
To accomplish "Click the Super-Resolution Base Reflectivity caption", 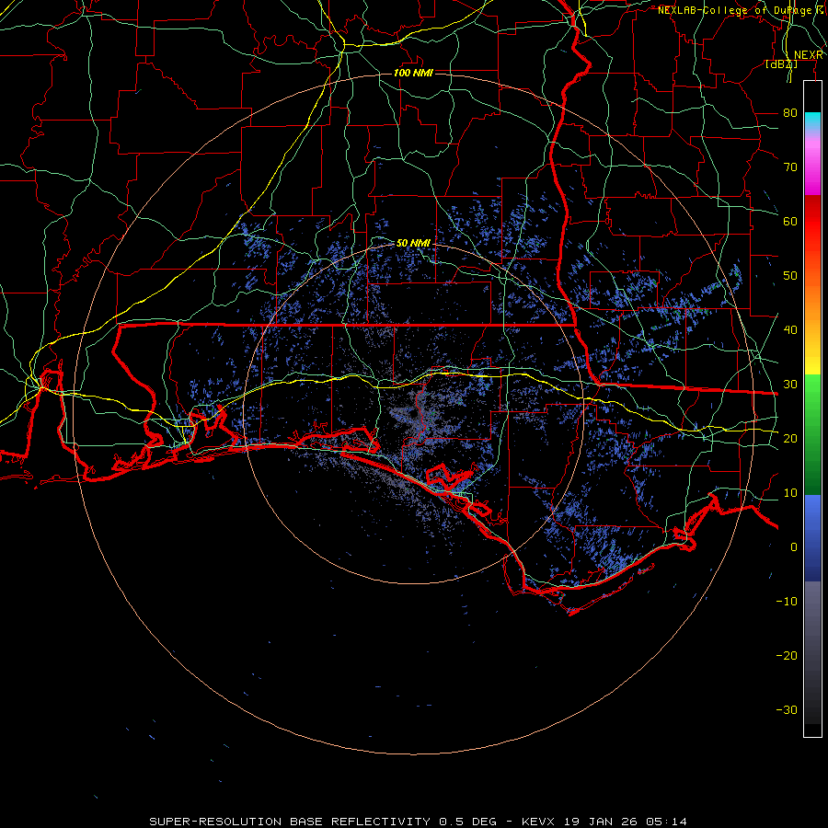I will [418, 822].
